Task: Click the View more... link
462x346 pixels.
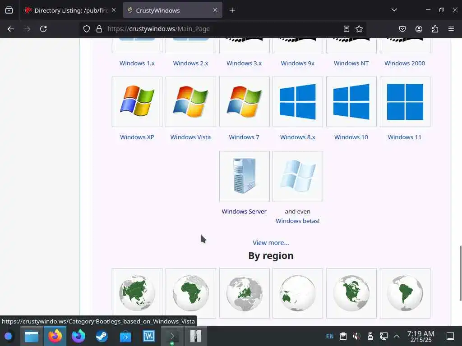Action: (x=271, y=243)
